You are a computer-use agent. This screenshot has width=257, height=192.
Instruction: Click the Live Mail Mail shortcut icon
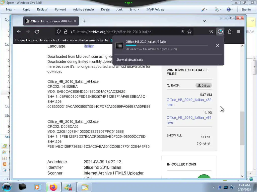[x=5, y=146]
